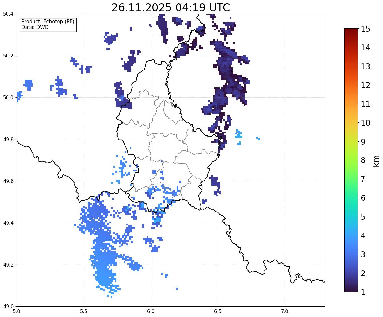This screenshot has width=383, height=317.
Task: Click the colorbar tick label 12
Action: (x=365, y=85)
